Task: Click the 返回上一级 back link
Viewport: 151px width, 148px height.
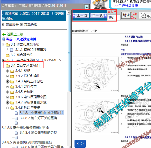Action: (x=15, y=34)
